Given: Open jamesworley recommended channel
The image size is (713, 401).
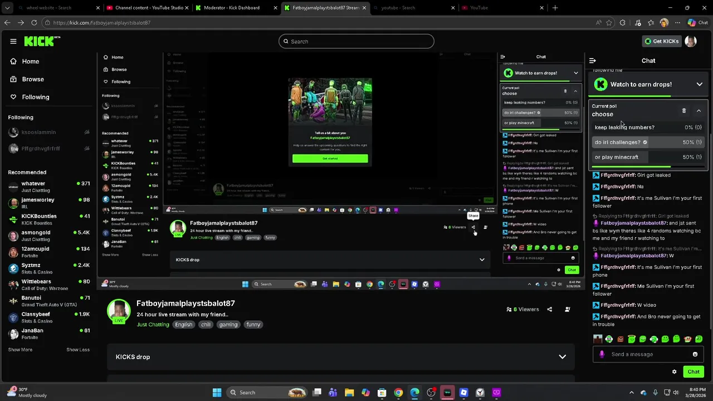Looking at the screenshot, I should pos(49,203).
